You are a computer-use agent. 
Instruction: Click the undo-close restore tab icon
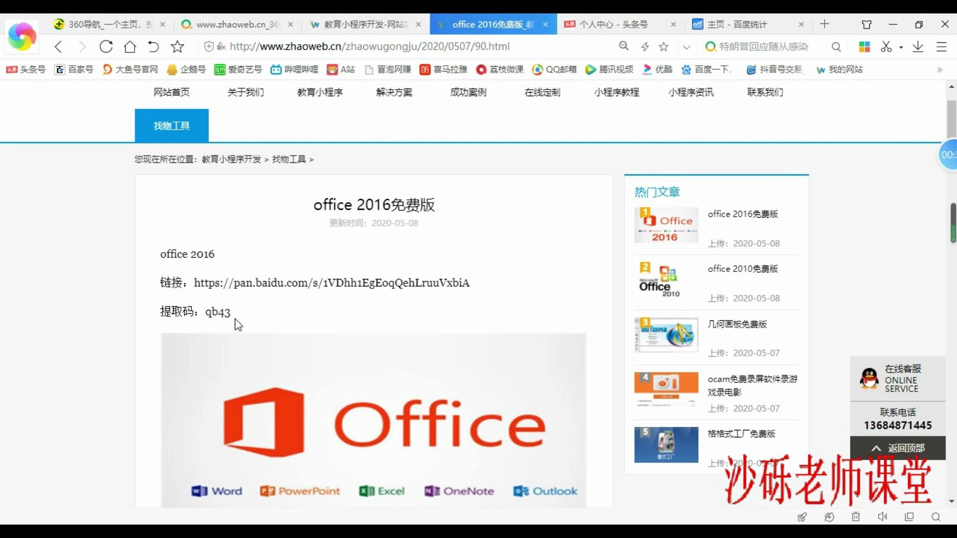[x=154, y=47]
